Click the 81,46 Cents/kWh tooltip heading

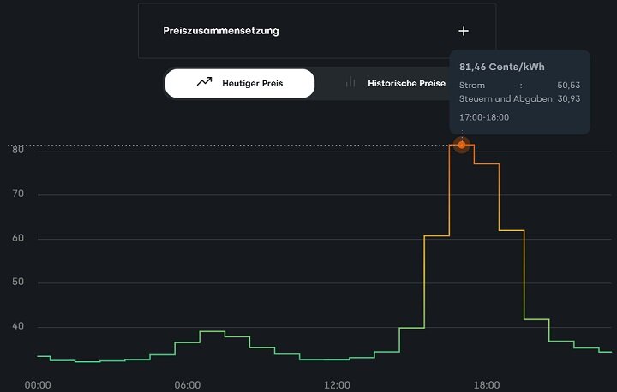[x=502, y=67]
